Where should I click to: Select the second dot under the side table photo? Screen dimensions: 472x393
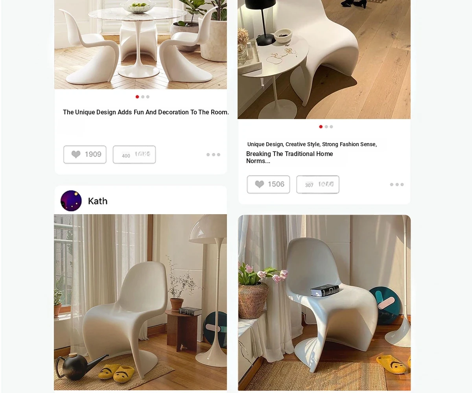(326, 127)
